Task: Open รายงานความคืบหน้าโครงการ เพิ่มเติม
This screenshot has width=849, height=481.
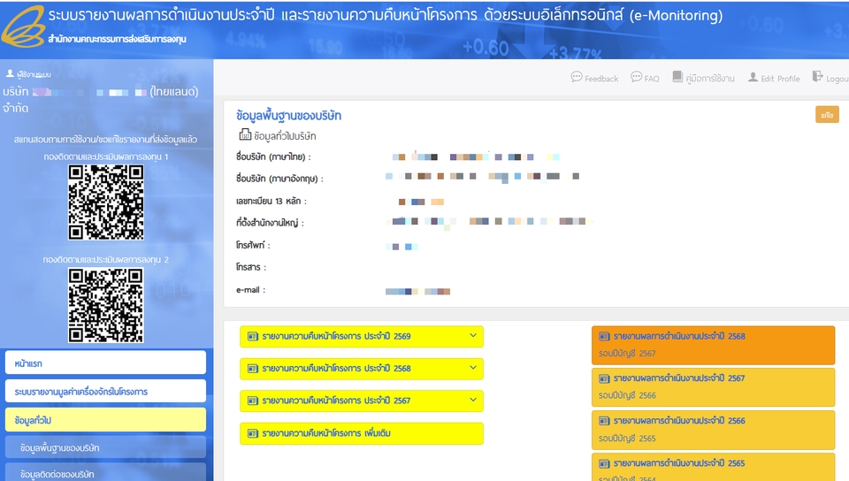Action: pyautogui.click(x=361, y=433)
